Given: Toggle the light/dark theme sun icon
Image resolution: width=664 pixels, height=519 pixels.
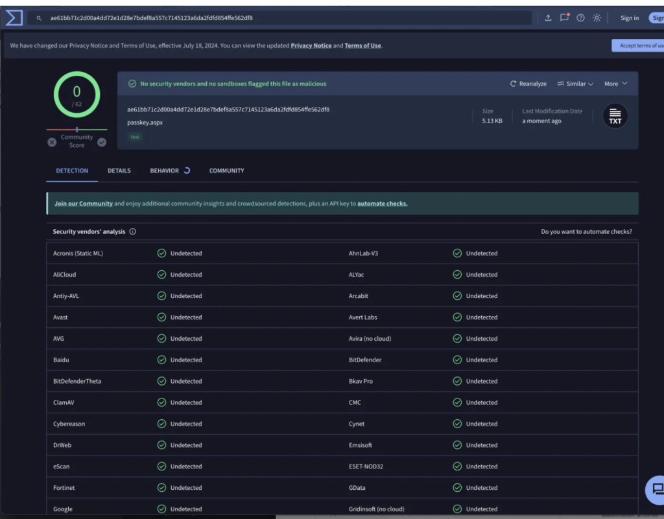Looking at the screenshot, I should click(597, 17).
